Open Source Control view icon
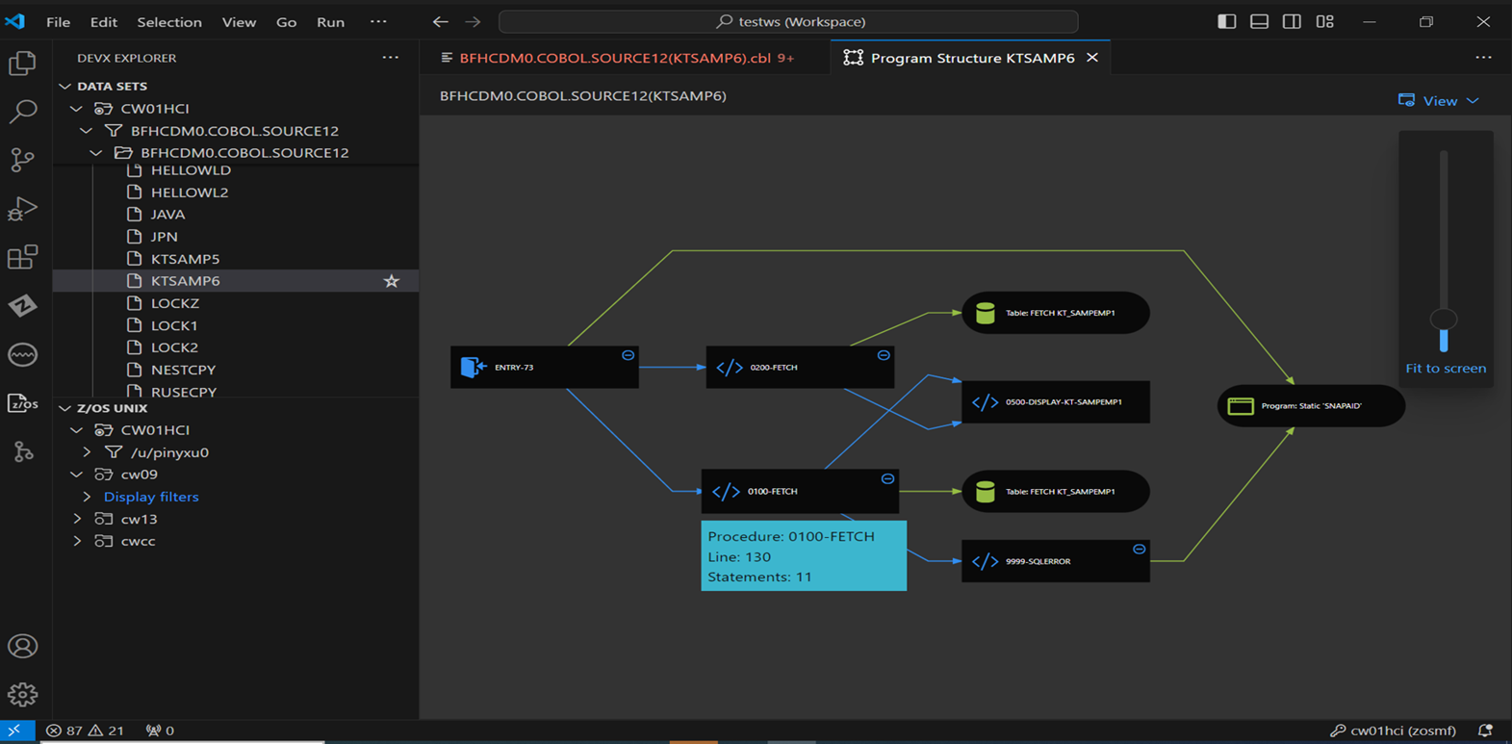 click(22, 160)
